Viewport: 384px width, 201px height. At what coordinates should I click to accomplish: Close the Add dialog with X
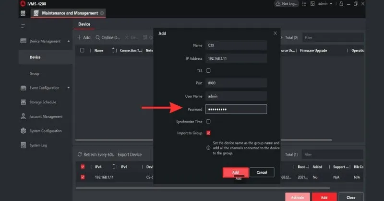tap(275, 33)
